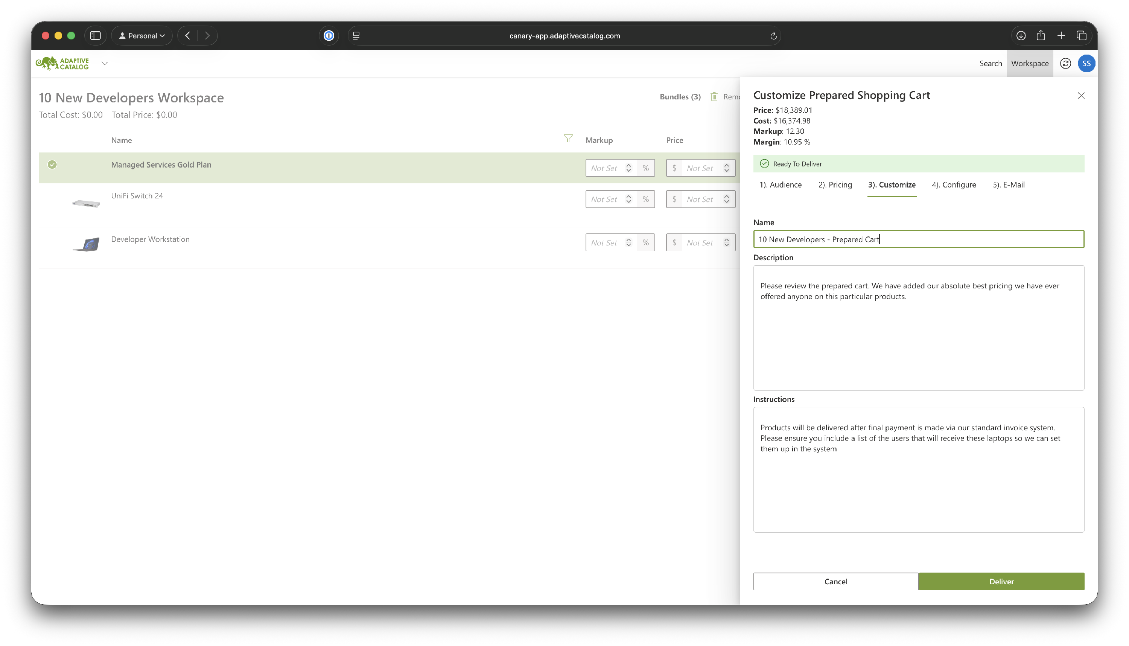
Task: Click the filter funnel icon in Name column
Action: coord(568,139)
